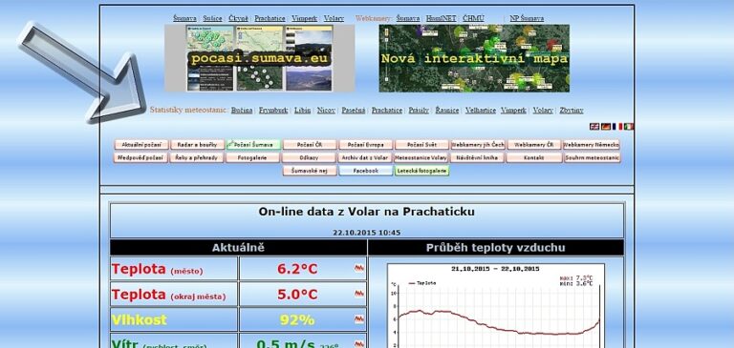Open the Aktuální počasí menu button

click(x=140, y=145)
